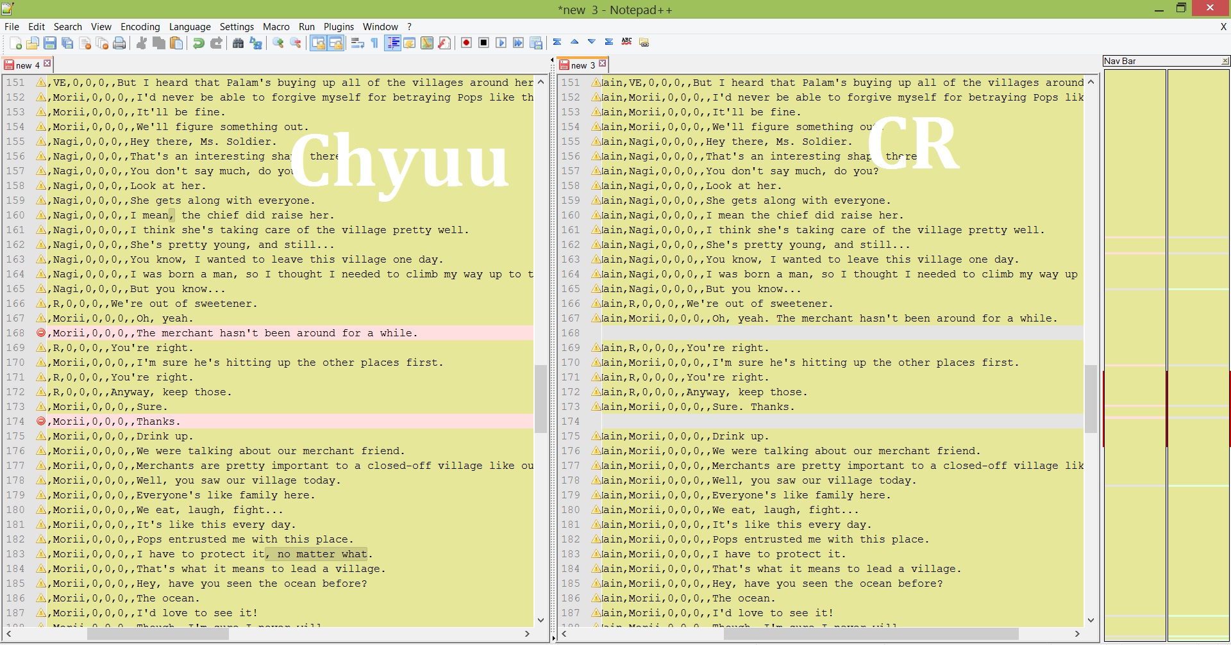Image resolution: width=1231 pixels, height=645 pixels.
Task: Open Find with the binoculars icon
Action: tap(239, 43)
